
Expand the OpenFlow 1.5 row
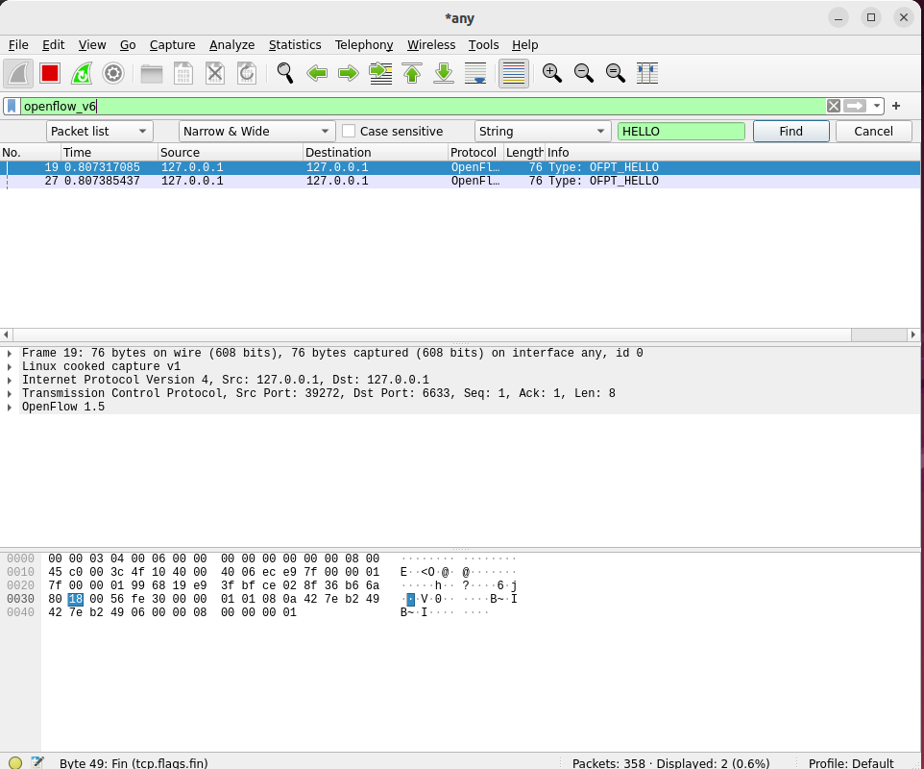(10, 408)
